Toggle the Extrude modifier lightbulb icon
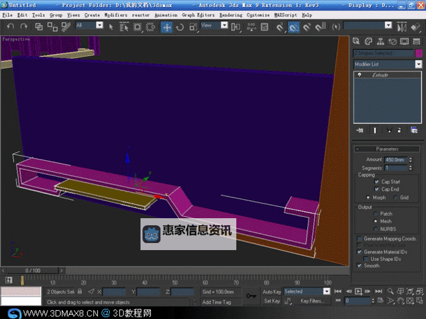This screenshot has height=319, width=426. click(x=360, y=75)
